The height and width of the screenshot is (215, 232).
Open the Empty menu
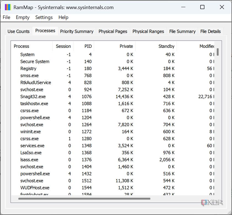point(22,17)
